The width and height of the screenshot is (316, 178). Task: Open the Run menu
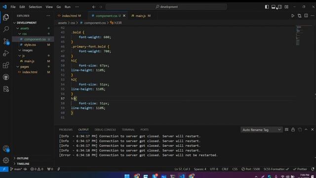pyautogui.click(x=68, y=7)
